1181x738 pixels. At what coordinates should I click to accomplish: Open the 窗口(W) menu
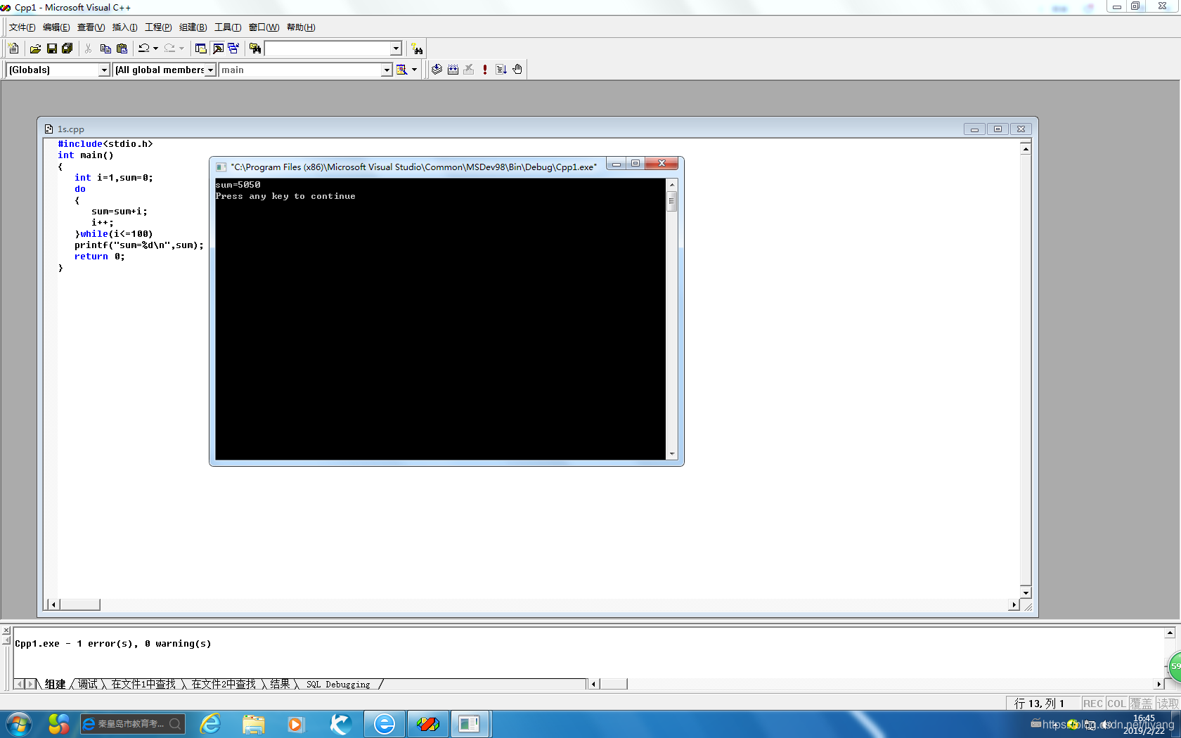[264, 27]
